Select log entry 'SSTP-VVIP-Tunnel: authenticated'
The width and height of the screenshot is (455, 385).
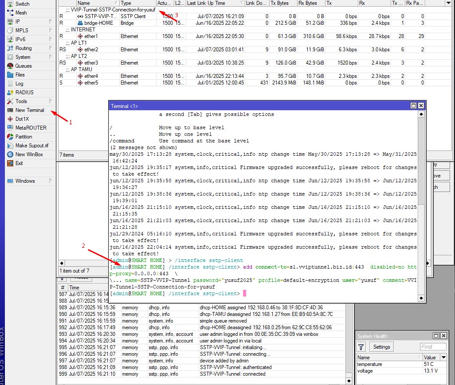pos(202,367)
